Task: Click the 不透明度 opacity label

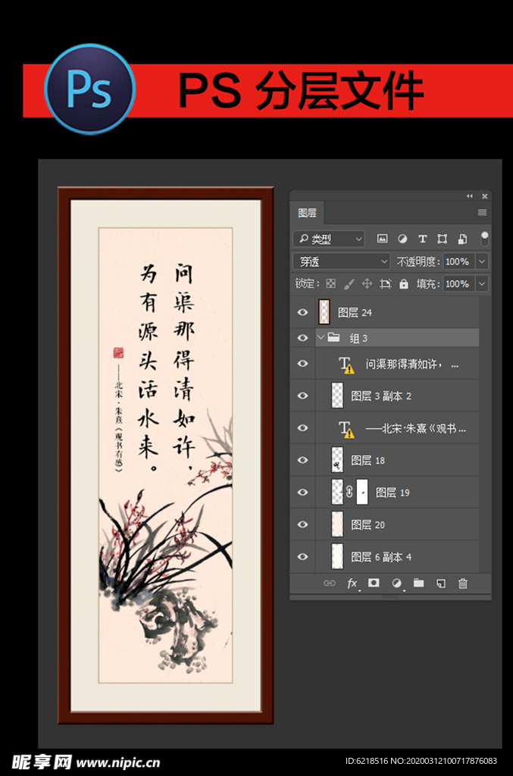Action: pos(418,261)
